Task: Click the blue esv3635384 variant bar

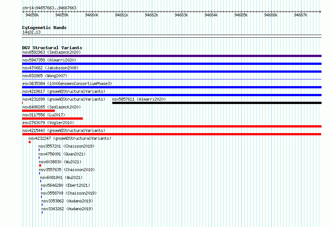Action: click(172, 87)
